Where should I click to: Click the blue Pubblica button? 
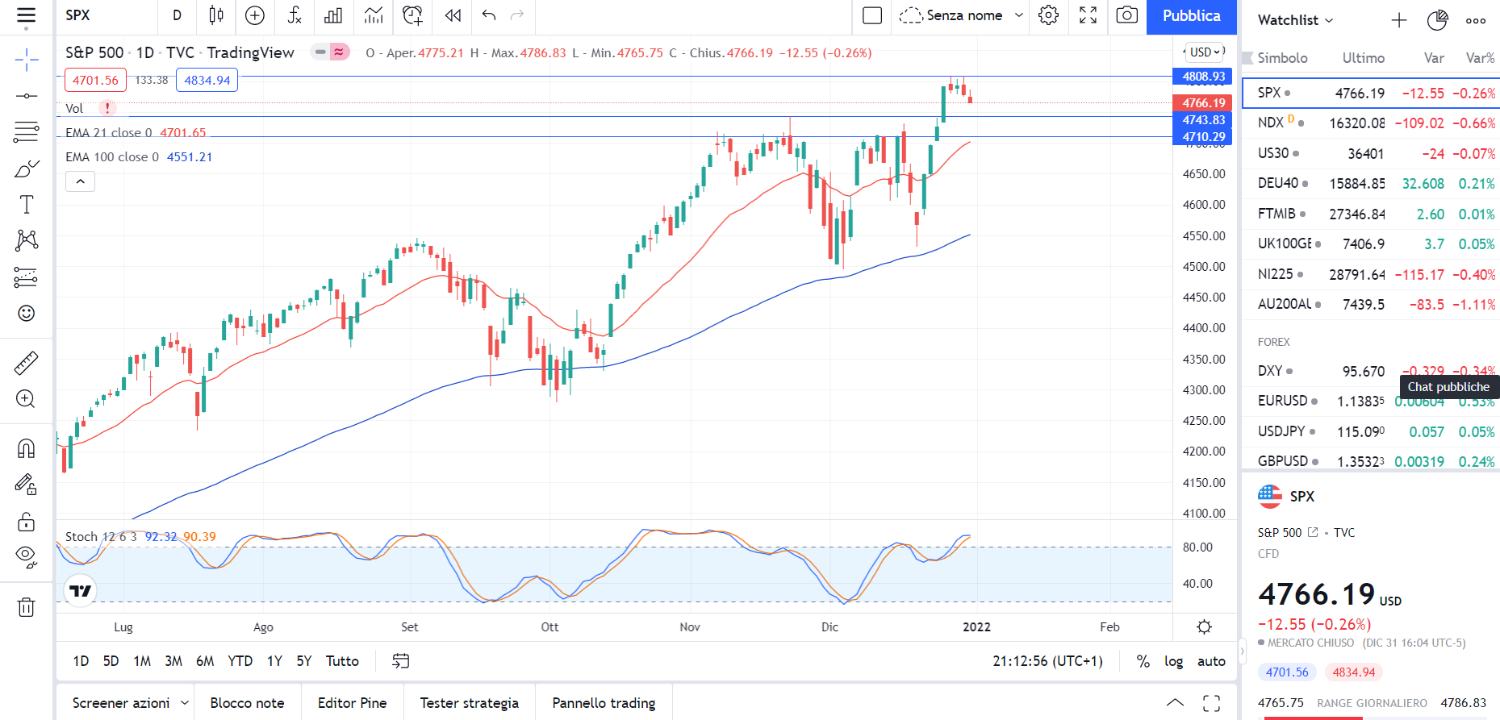pos(1191,16)
